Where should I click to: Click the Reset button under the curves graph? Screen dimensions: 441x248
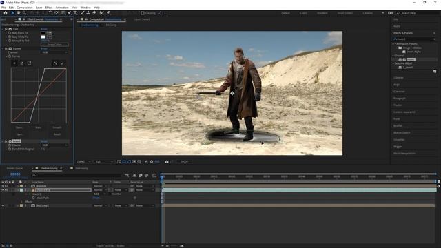coord(57,134)
